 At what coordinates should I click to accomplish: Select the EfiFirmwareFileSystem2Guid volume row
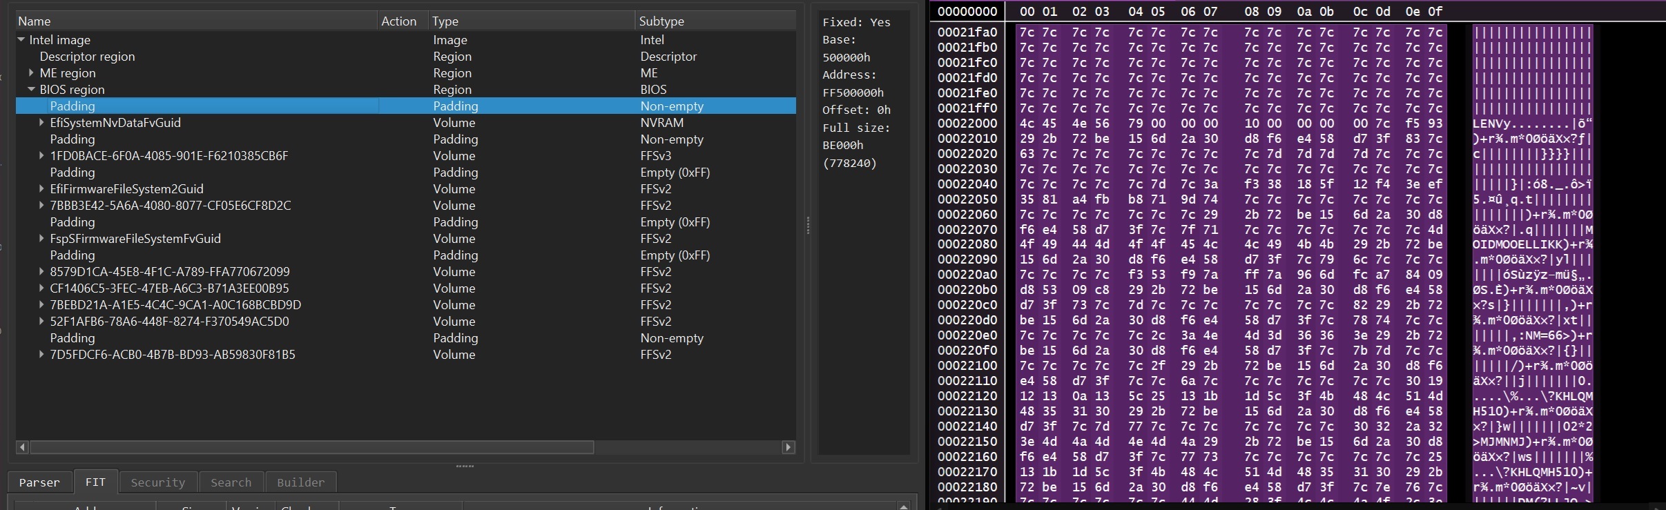(x=126, y=189)
